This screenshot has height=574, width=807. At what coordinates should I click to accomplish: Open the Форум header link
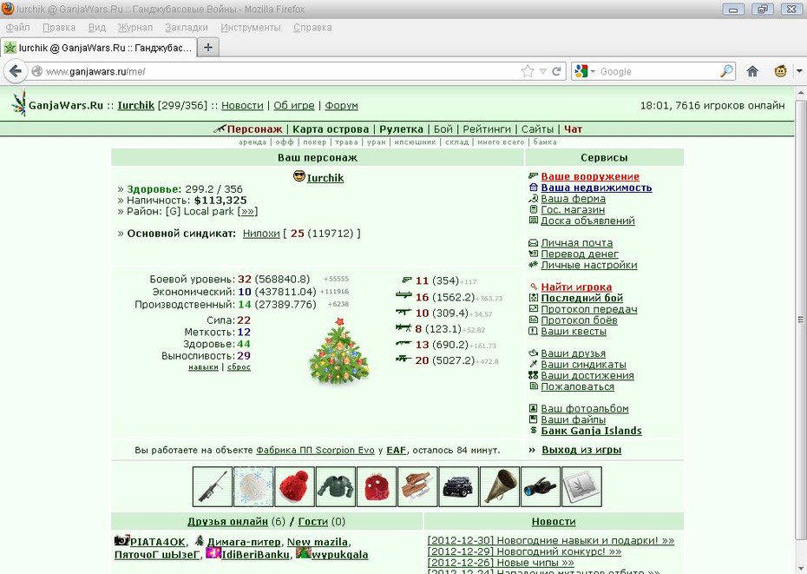click(x=341, y=105)
